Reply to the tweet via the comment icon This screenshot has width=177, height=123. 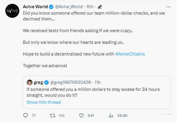(x=25, y=115)
